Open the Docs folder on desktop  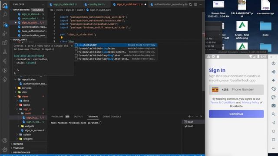[265, 29]
